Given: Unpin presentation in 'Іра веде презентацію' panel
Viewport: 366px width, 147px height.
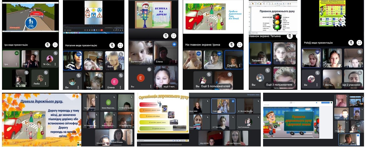Looking at the screenshot, I should (47, 45).
